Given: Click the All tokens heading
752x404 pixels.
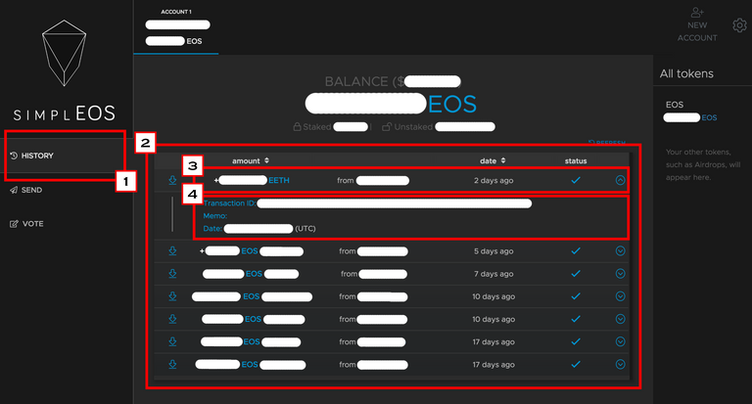Looking at the screenshot, I should tap(686, 73).
